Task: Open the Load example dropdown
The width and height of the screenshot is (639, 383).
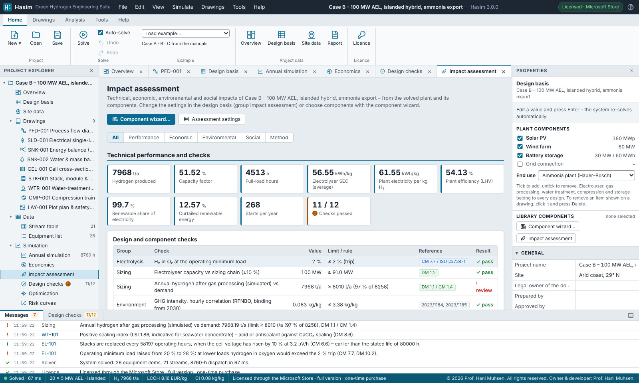Action: click(186, 34)
